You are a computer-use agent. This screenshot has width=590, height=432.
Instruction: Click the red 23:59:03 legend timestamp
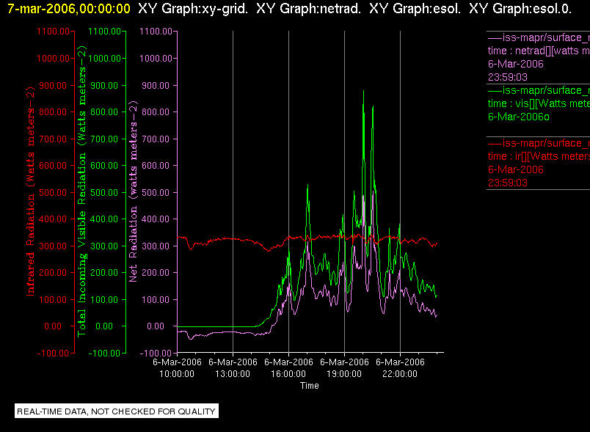pyautogui.click(x=508, y=183)
